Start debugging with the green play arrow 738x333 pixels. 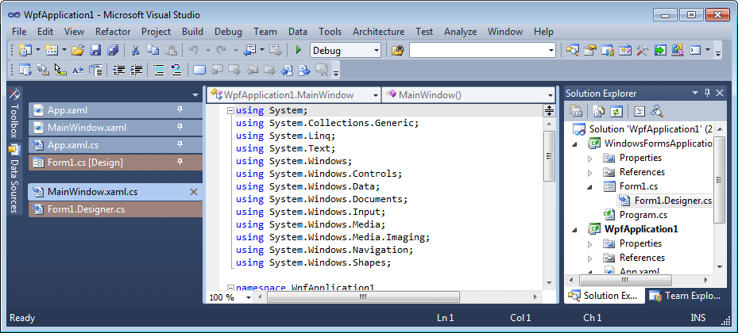pyautogui.click(x=298, y=50)
